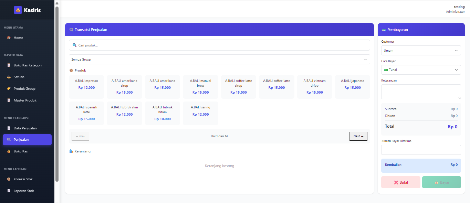Click the Jumlah Bayar Diterima field
The height and width of the screenshot is (203, 470).
[x=421, y=150]
